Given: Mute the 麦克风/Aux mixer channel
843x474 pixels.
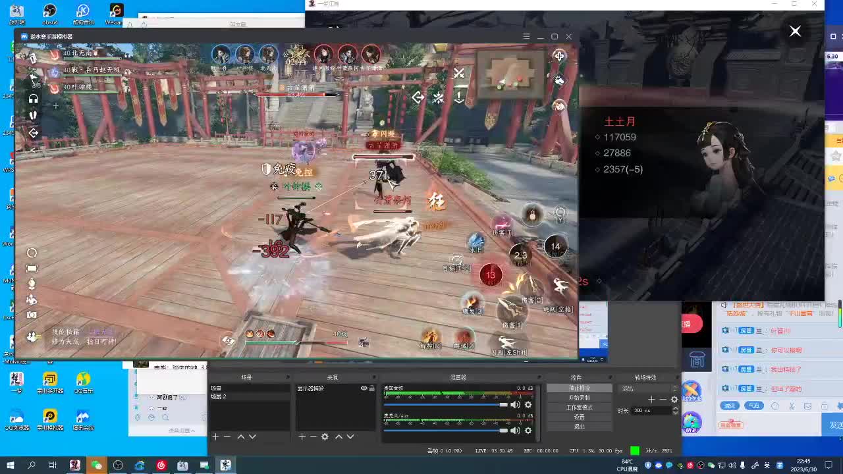Looking at the screenshot, I should click(515, 431).
